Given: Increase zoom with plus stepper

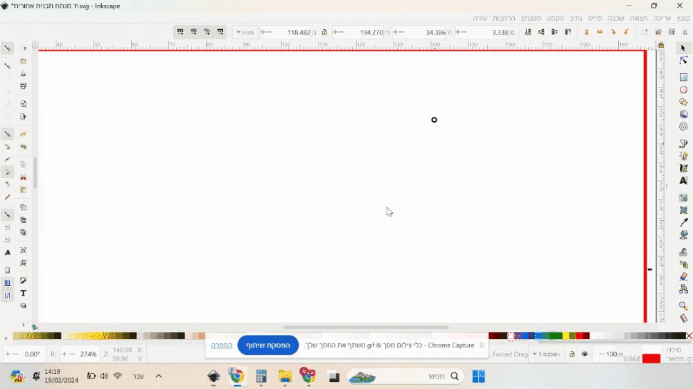Looking at the screenshot, I should 64,354.
